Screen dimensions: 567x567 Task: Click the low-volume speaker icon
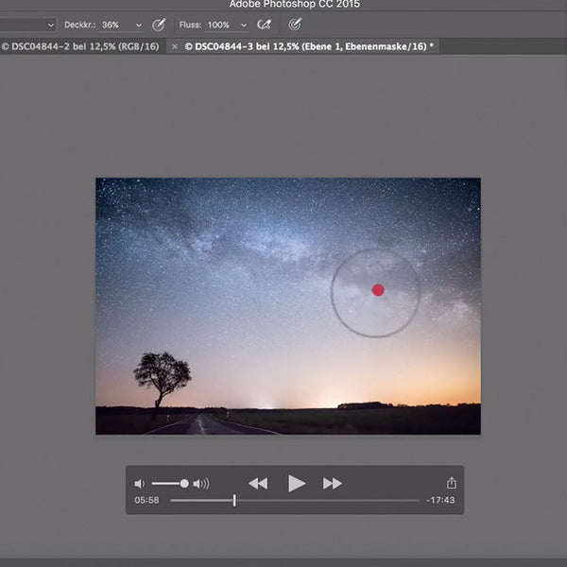[x=140, y=484]
